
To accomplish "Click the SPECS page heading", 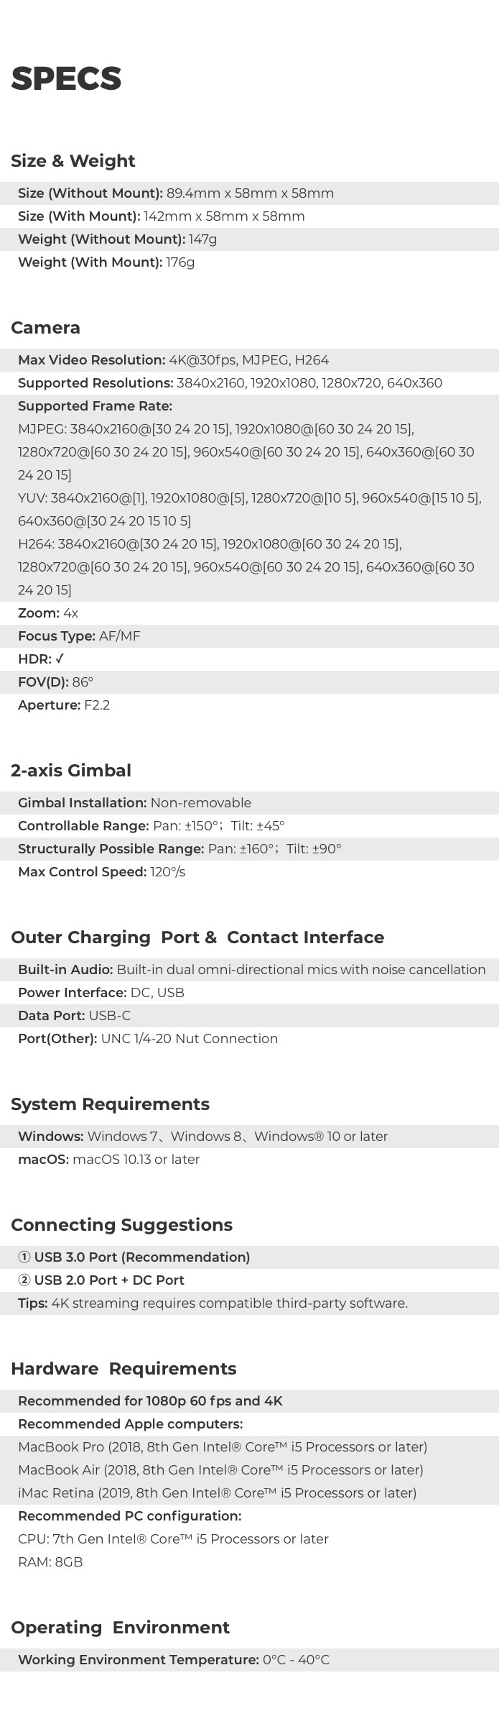I will [66, 78].
